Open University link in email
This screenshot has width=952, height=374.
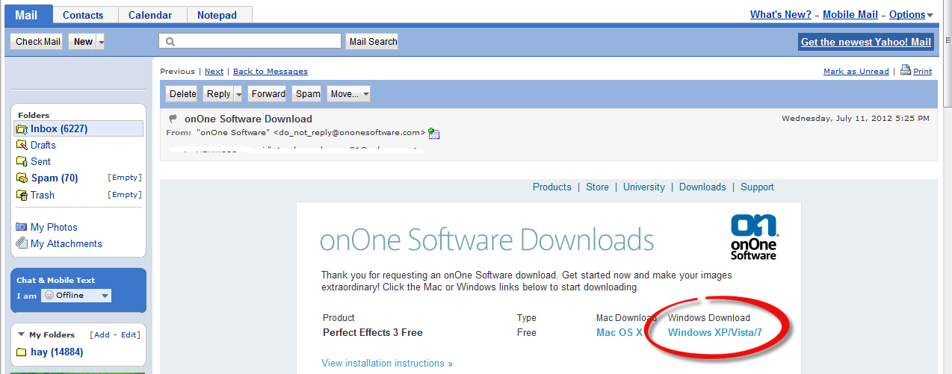pos(644,187)
